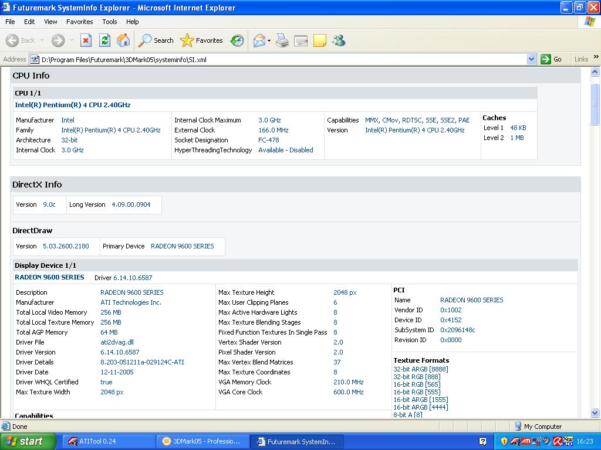Open the Edit menu
Viewport: 601px width, 450px height.
pos(29,22)
